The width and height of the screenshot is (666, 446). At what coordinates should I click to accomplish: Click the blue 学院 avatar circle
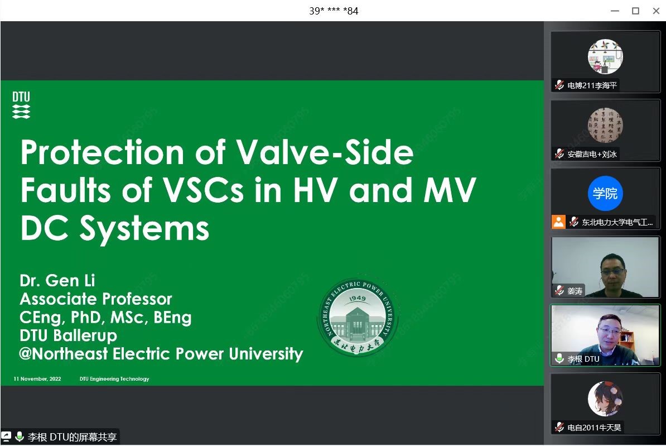605,194
